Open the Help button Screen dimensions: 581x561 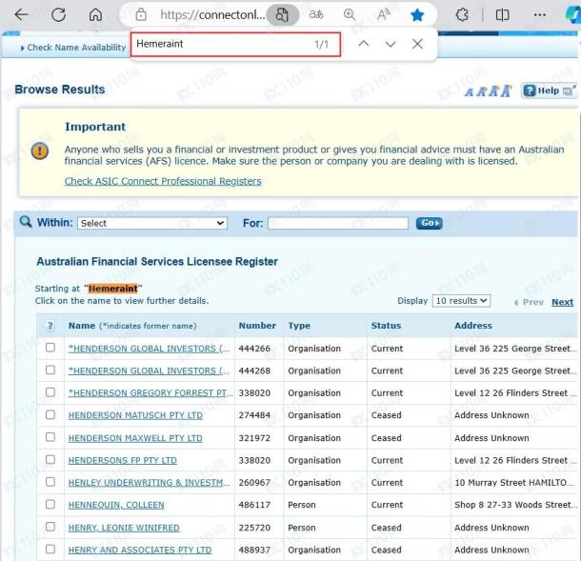[549, 90]
